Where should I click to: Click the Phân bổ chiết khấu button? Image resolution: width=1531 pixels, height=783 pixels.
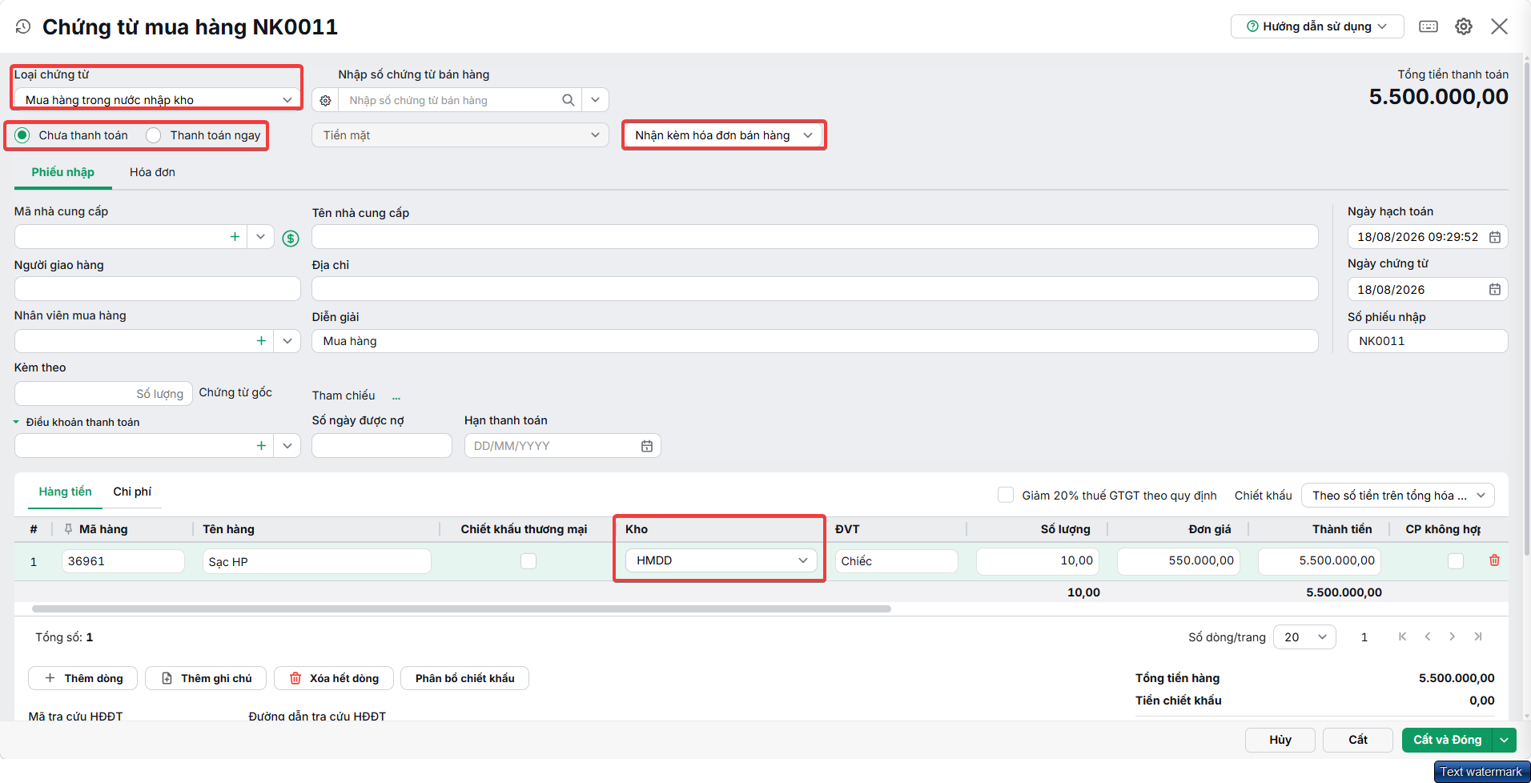pos(465,678)
